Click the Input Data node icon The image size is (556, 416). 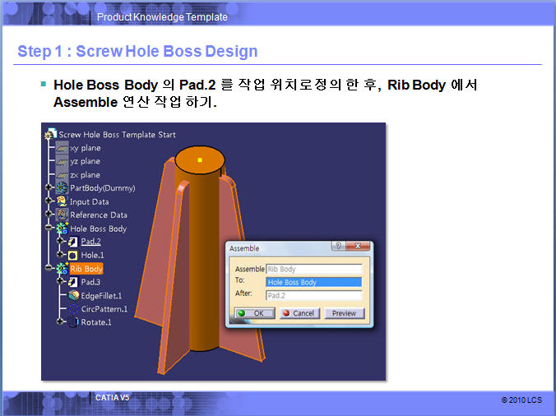(x=62, y=201)
